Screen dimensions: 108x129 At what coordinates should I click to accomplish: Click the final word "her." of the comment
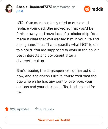click(x=20, y=92)
